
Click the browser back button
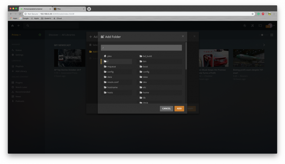[x=11, y=14]
